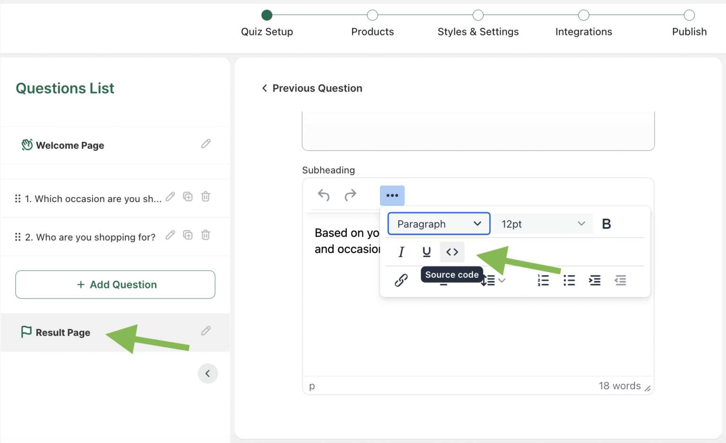Open the Paragraph style dropdown
Screen dimensions: 726x443
click(x=438, y=223)
